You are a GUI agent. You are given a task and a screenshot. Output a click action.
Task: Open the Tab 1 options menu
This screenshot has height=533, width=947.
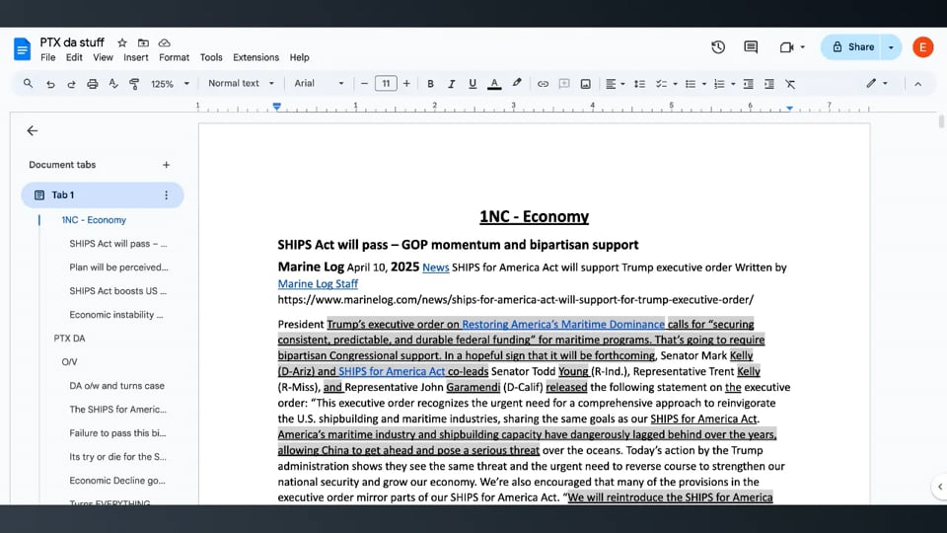[x=166, y=194]
